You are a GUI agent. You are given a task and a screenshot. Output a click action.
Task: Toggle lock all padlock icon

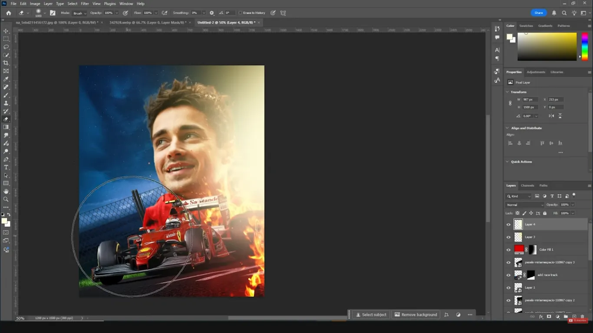(x=545, y=213)
